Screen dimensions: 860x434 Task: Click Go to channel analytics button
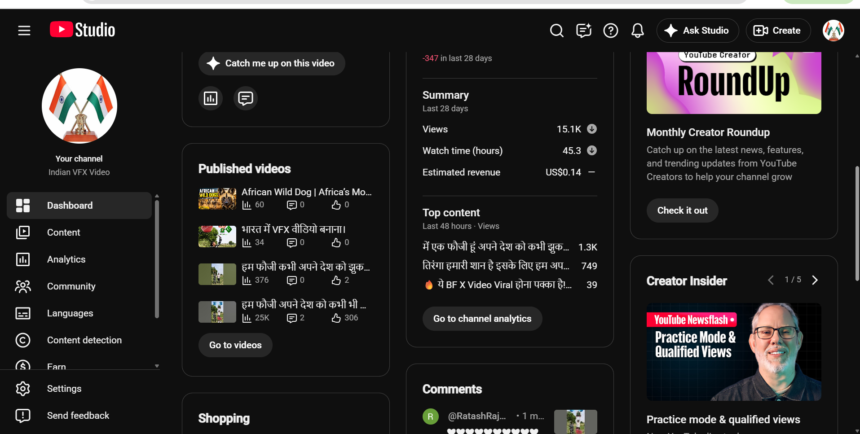[482, 319]
